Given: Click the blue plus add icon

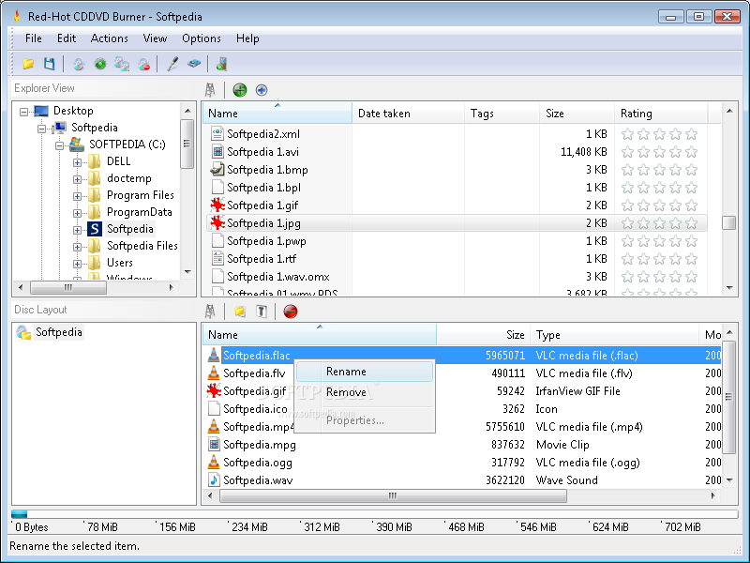Looking at the screenshot, I should (262, 90).
